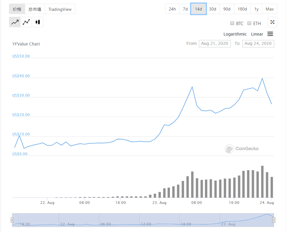Set chart range to 24h

tap(172, 9)
